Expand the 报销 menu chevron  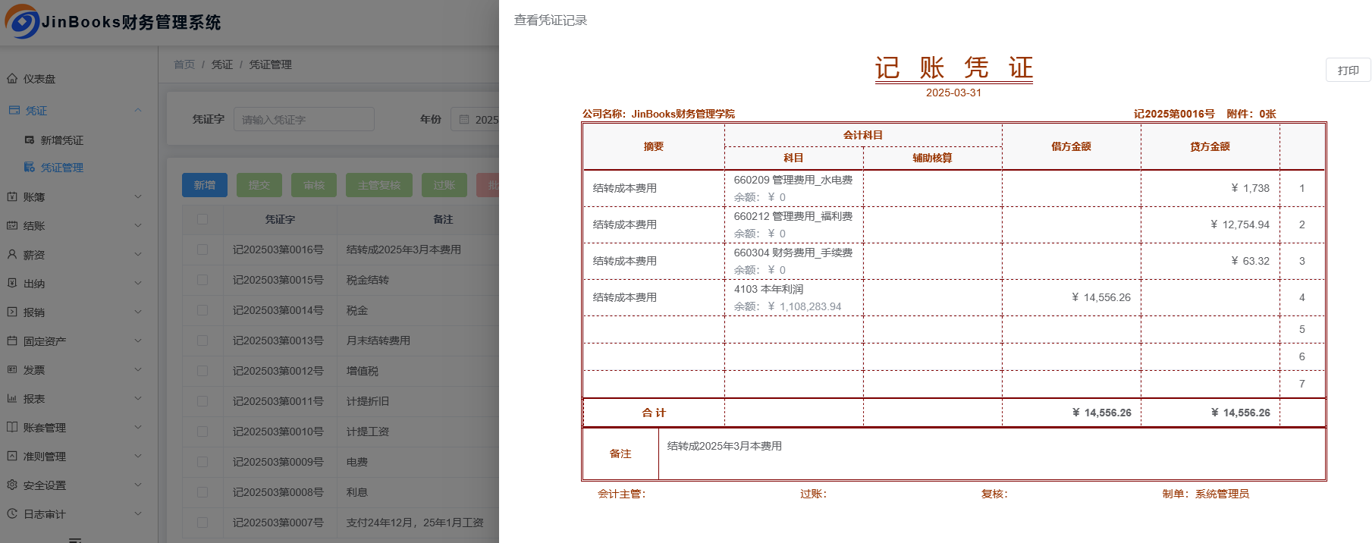click(138, 312)
